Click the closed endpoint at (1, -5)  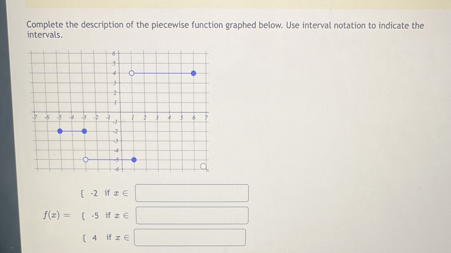point(134,159)
